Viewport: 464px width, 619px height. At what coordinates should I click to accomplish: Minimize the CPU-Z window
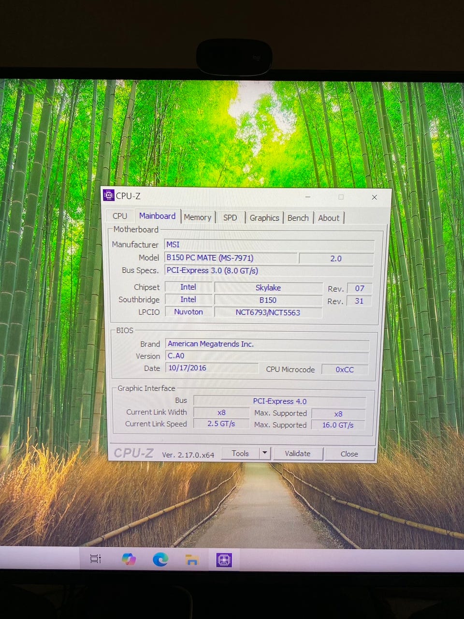point(308,197)
